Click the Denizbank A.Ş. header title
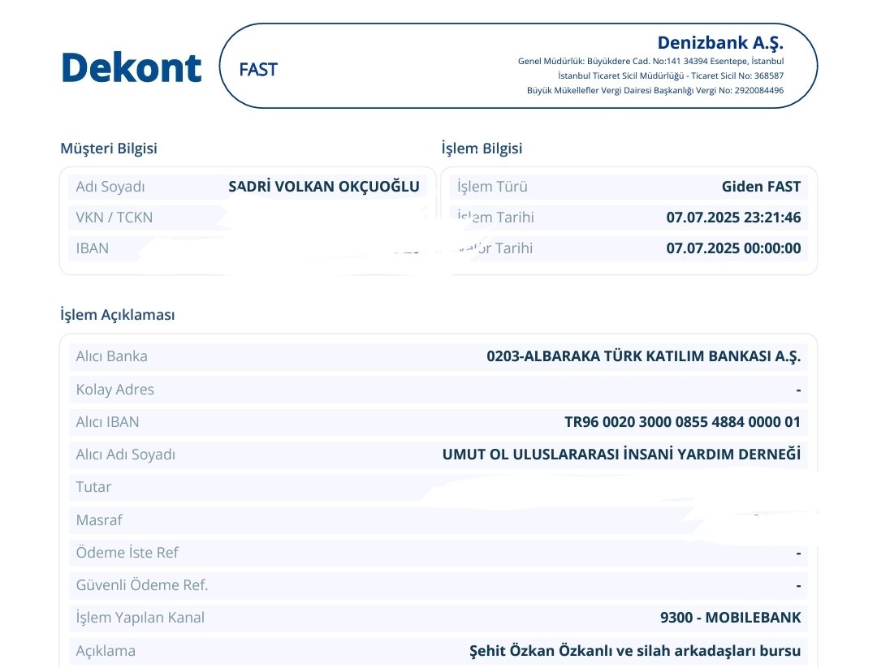The image size is (877, 668). (721, 43)
